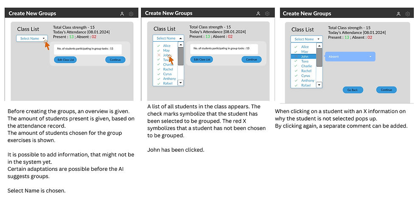
Task: Select Tuva in the third mockup list
Action: coord(305,61)
